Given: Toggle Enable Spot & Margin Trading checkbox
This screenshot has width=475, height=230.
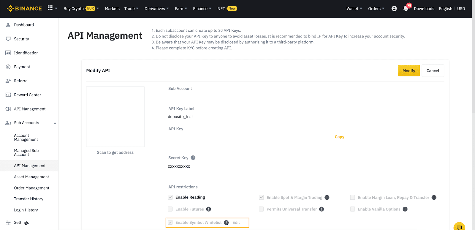Looking at the screenshot, I should (x=261, y=197).
